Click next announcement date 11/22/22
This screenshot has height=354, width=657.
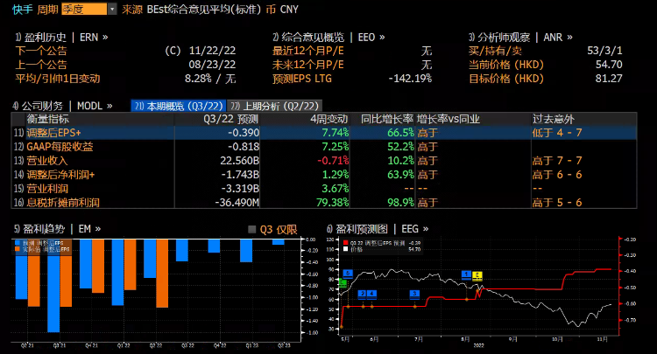click(x=212, y=51)
